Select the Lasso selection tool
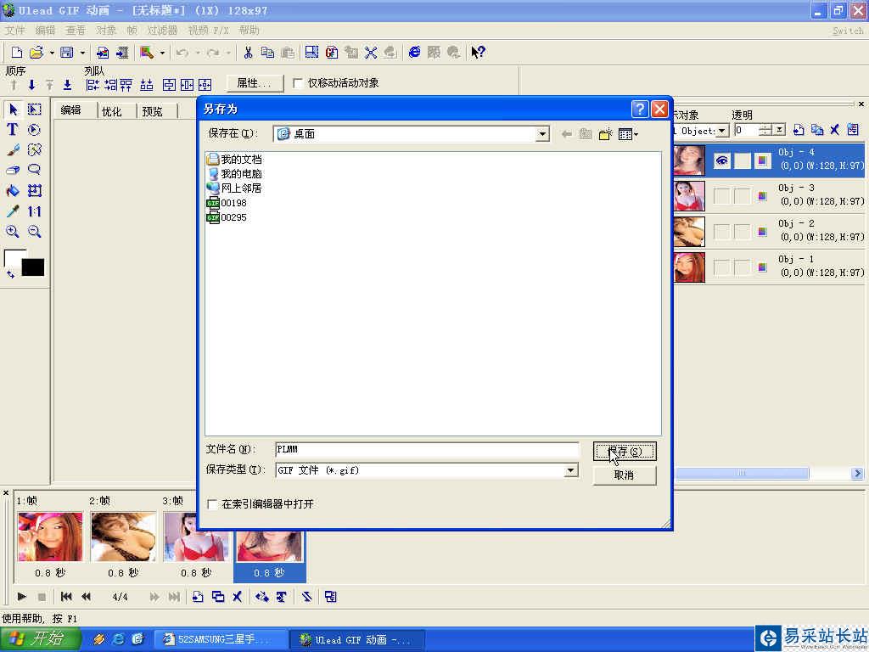Screen dimensions: 869x652 [34, 170]
